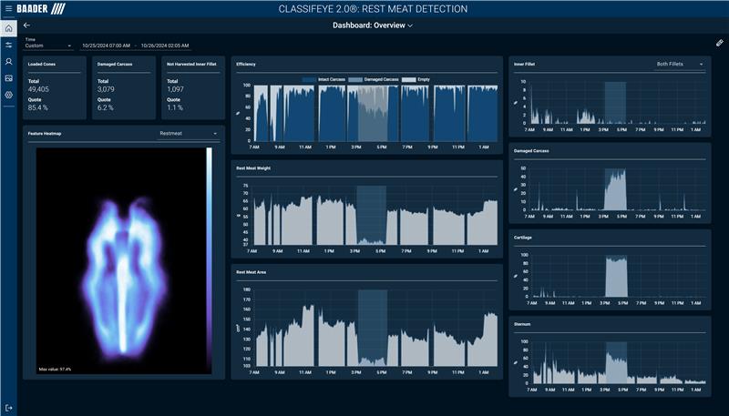The height and width of the screenshot is (416, 729).
Task: Open the user profile sidebar icon
Action: pyautogui.click(x=9, y=61)
